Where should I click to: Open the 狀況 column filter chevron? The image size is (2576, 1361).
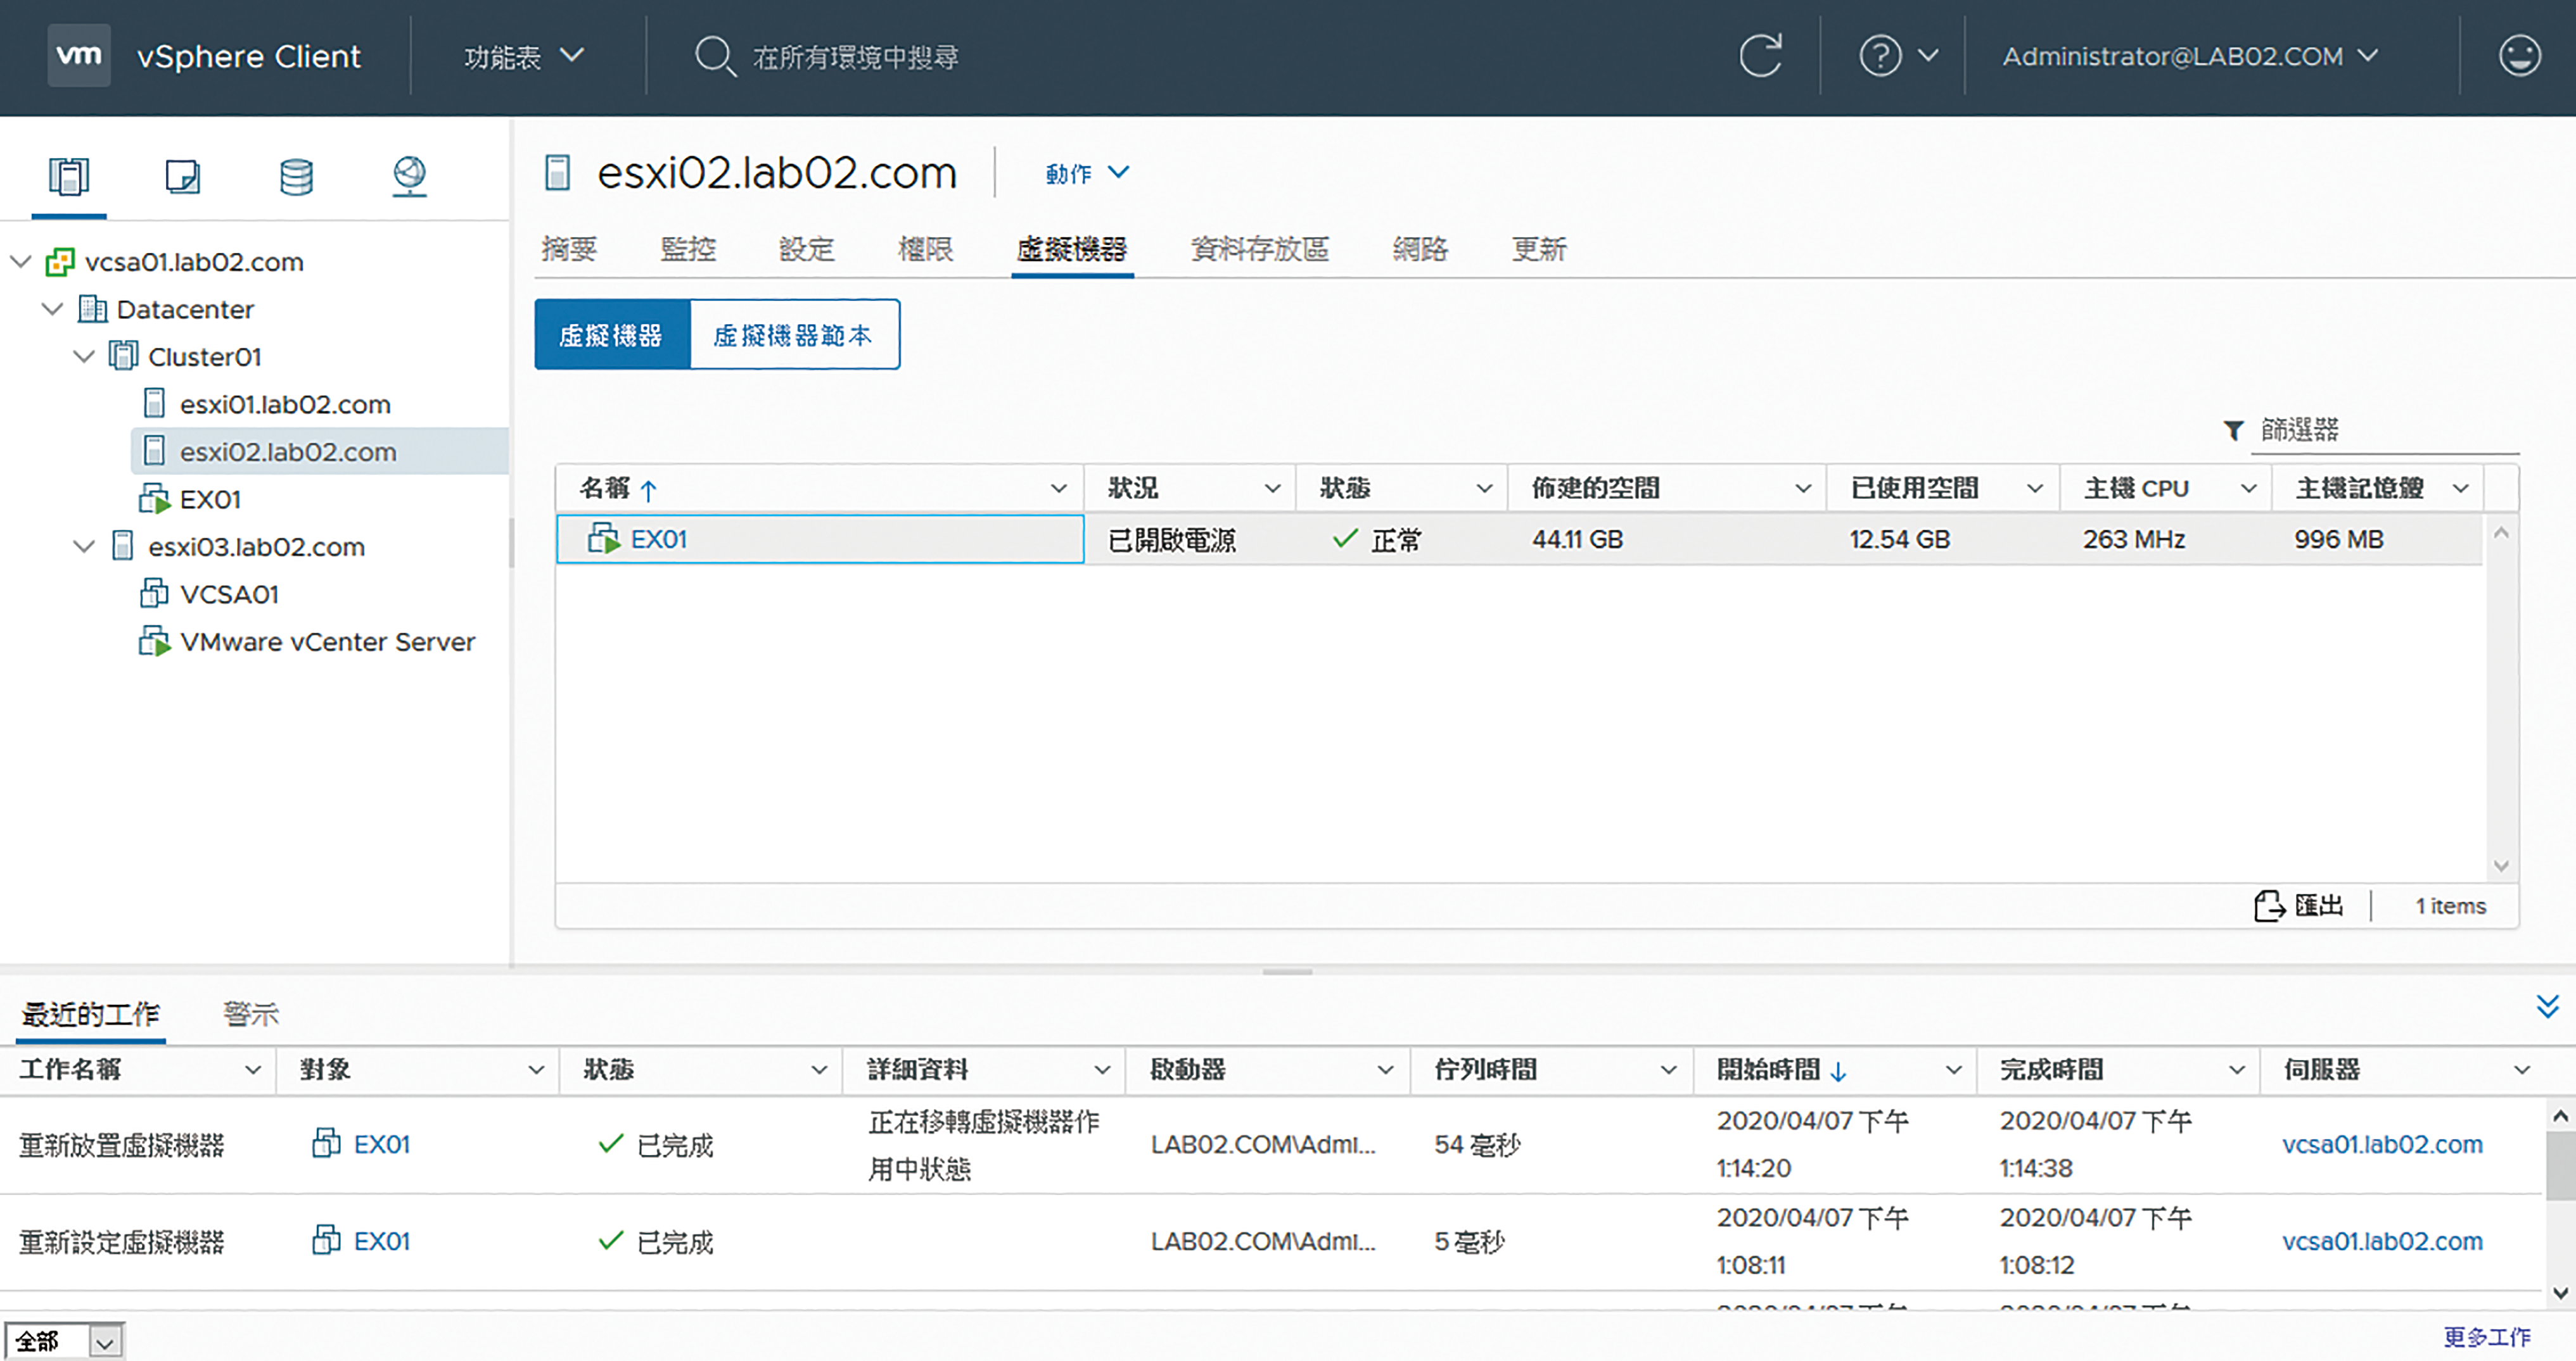[x=1272, y=489]
